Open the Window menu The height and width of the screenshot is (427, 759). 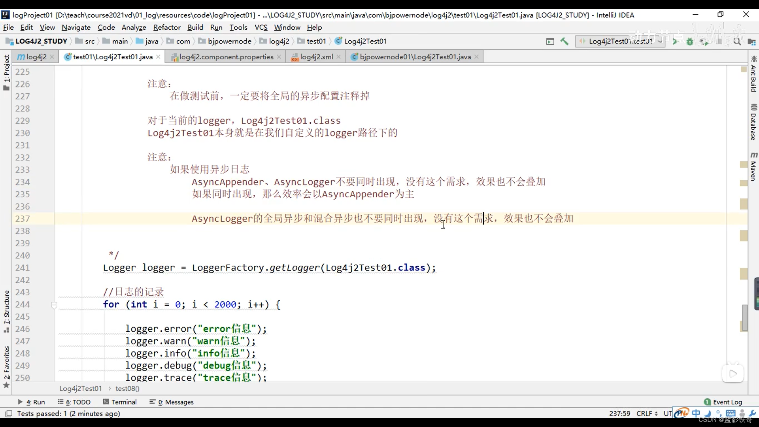[287, 27]
